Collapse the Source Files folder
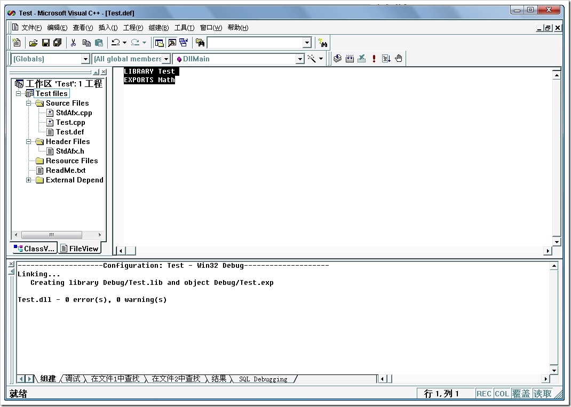The width and height of the screenshot is (571, 407). coord(28,103)
